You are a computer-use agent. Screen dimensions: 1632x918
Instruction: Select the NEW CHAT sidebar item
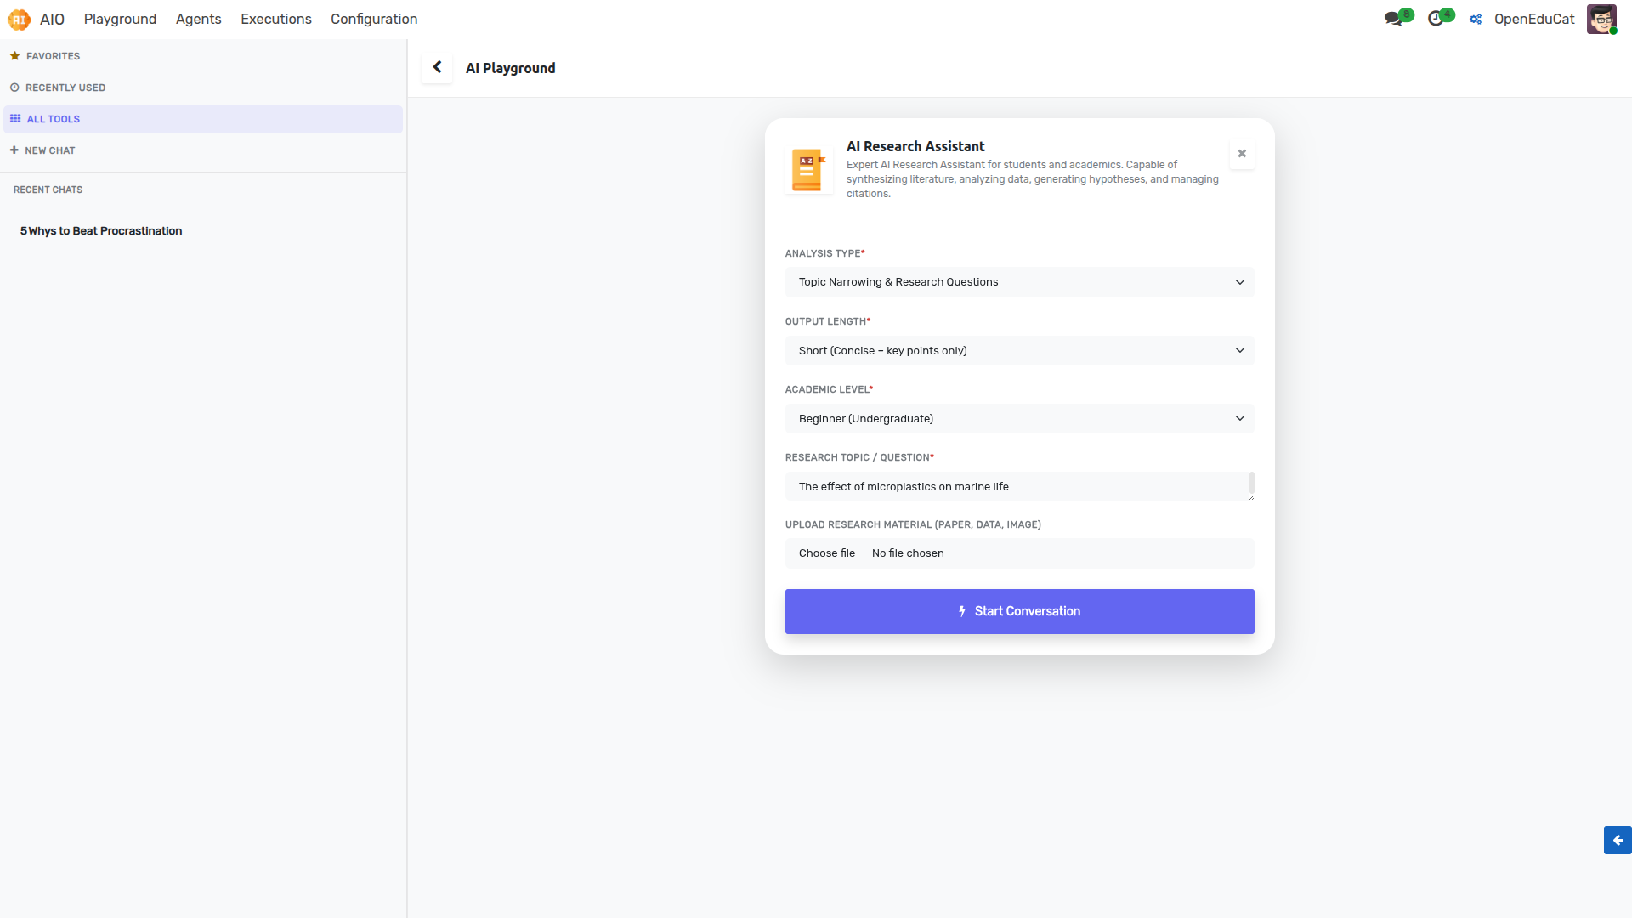pos(202,150)
